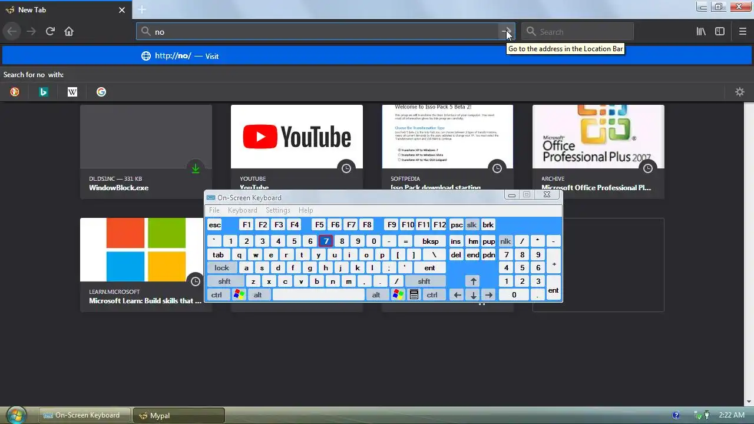Open the Settings menu of On-Screen Keyboard
The width and height of the screenshot is (754, 424).
[x=278, y=210]
